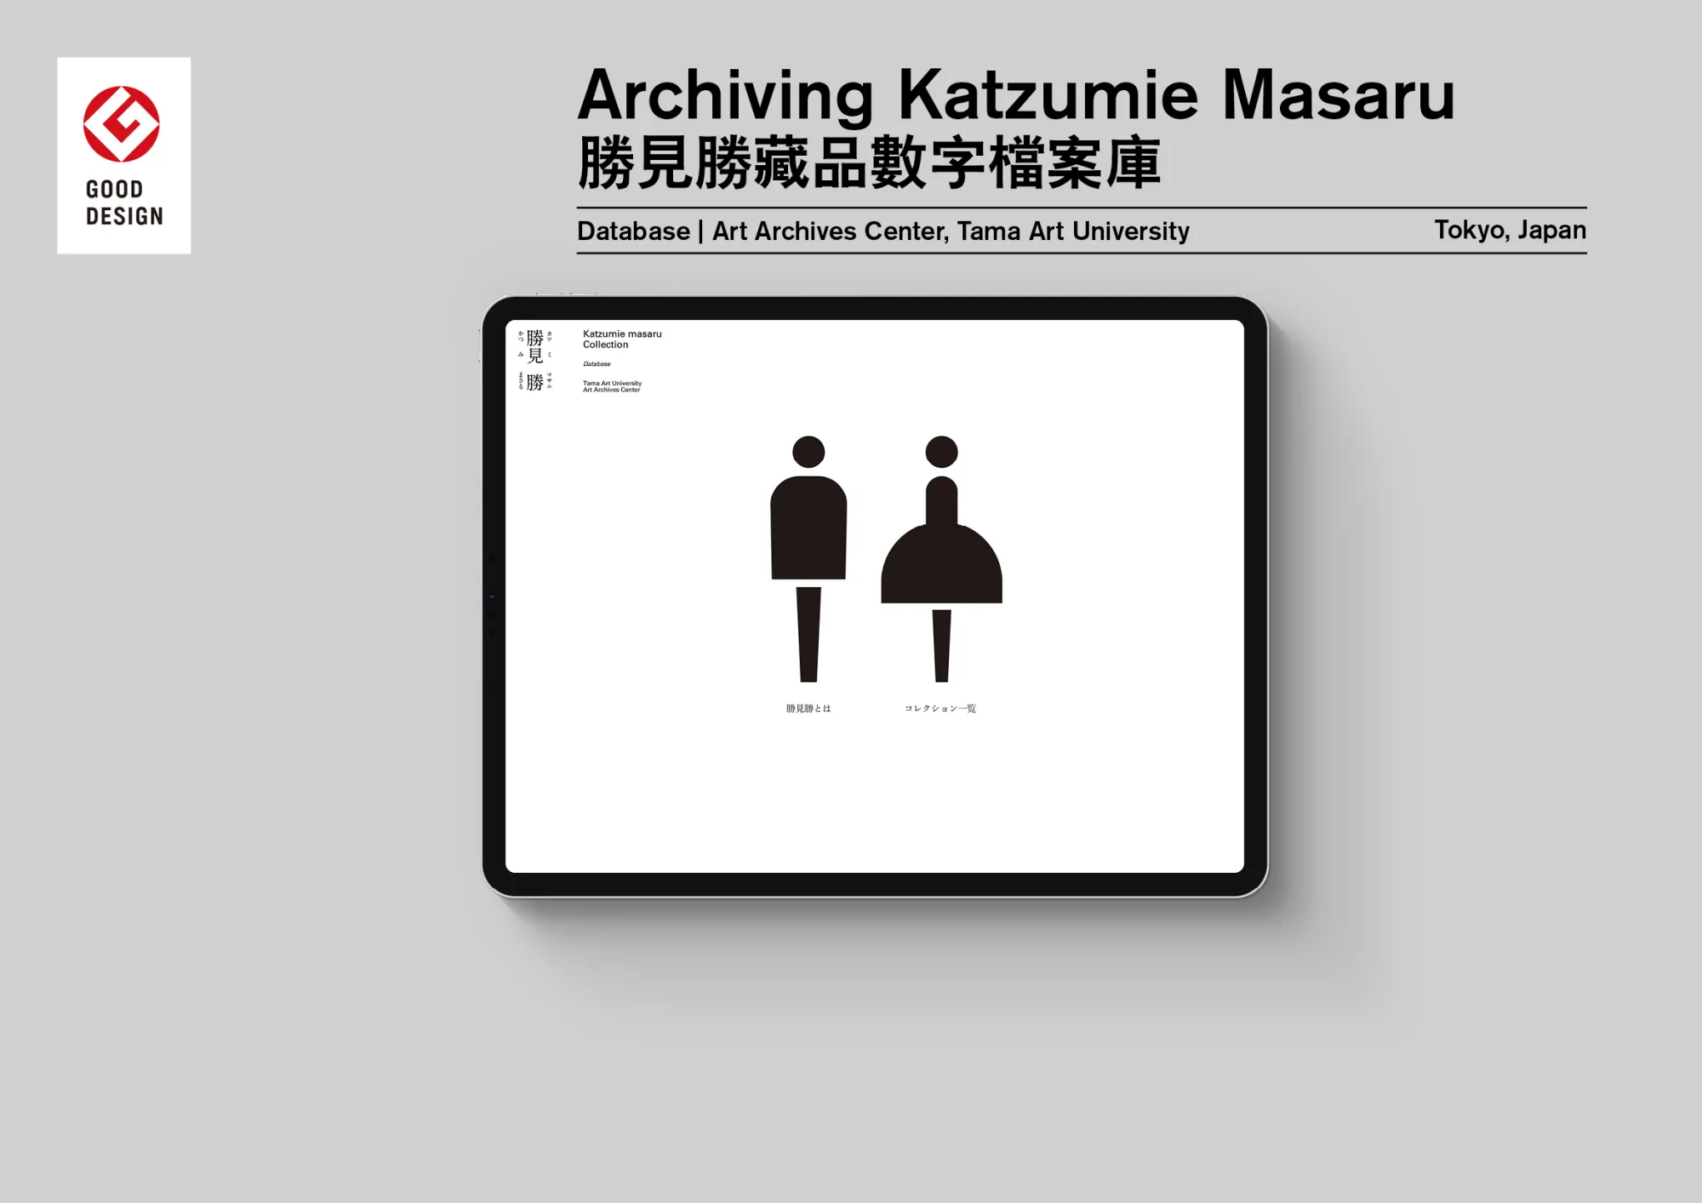Click the Good Design award logo
The height and width of the screenshot is (1203, 1702).
tap(123, 153)
